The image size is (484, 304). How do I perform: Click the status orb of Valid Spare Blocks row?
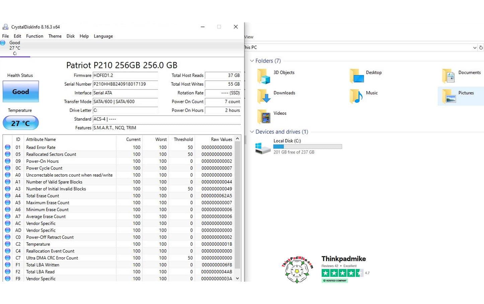coord(8,182)
